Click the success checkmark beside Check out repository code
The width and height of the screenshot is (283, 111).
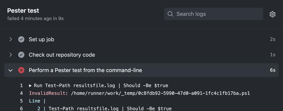[21, 55]
